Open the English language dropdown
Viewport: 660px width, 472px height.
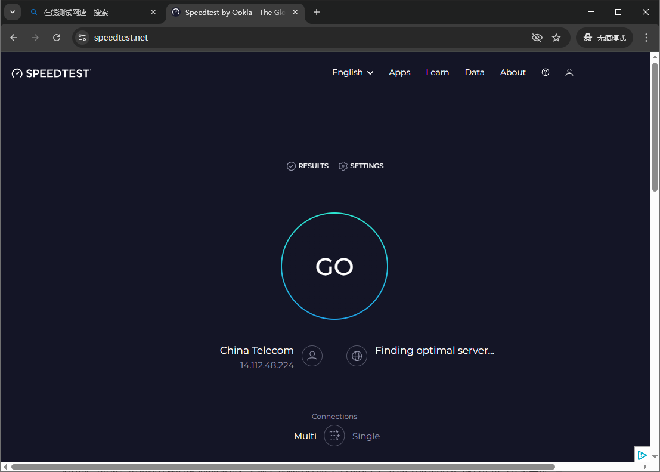[x=352, y=72]
